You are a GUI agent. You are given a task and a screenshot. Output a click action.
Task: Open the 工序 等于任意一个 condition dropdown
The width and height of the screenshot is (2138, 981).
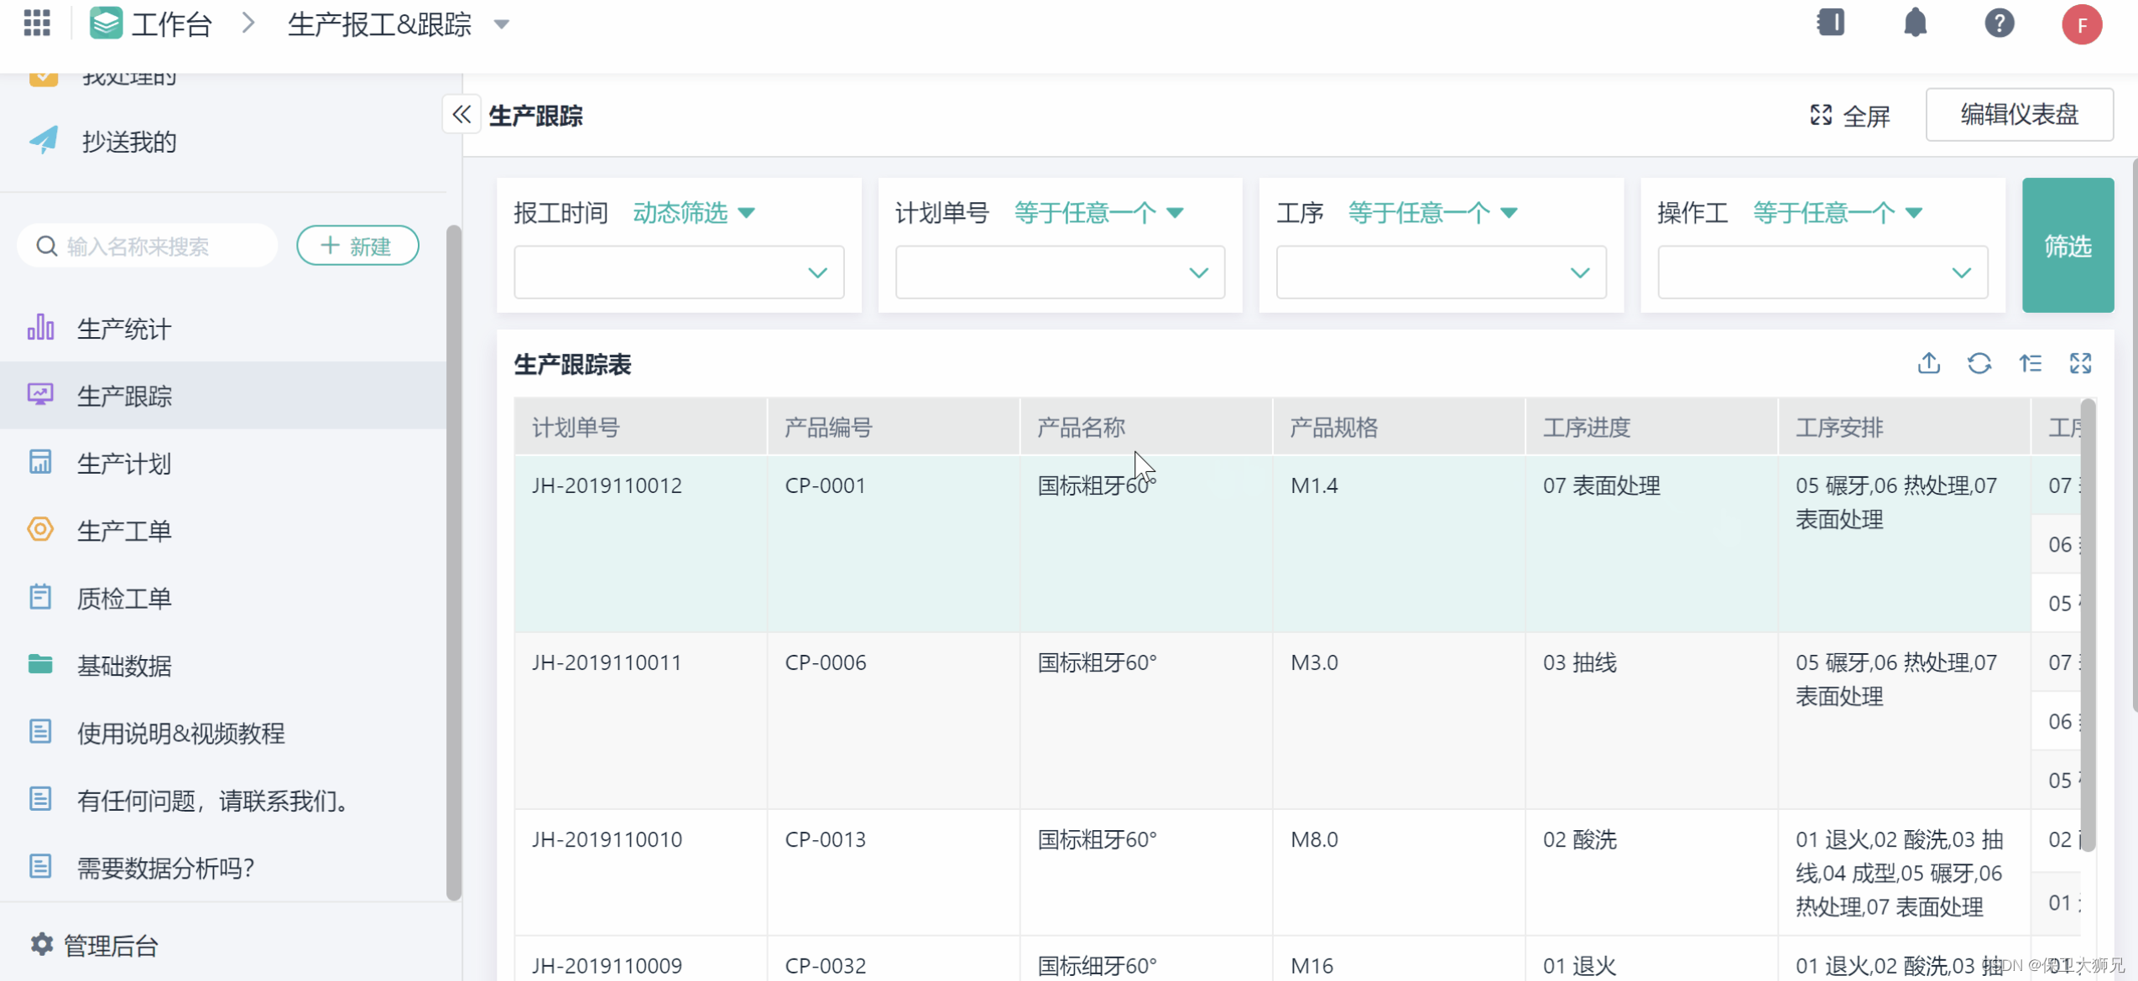pyautogui.click(x=1432, y=213)
